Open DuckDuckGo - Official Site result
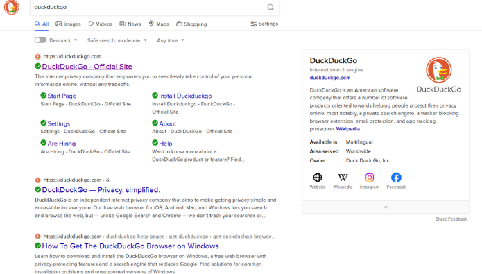 [87, 67]
